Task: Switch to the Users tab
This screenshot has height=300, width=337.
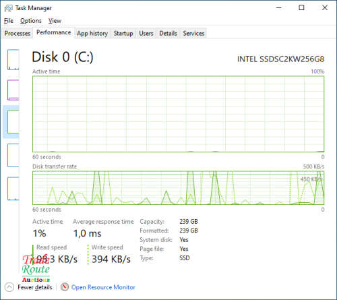Action: [x=146, y=33]
